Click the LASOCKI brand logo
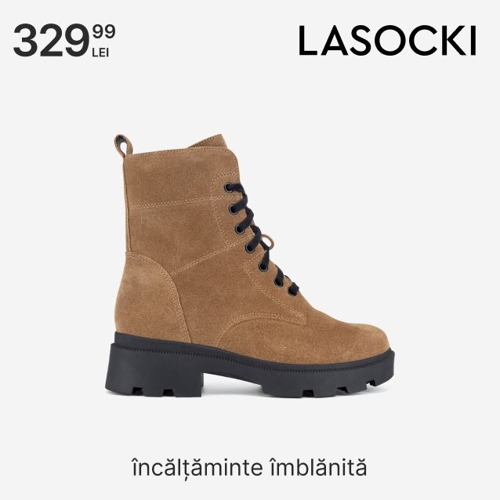The image size is (500, 500). 387,41
